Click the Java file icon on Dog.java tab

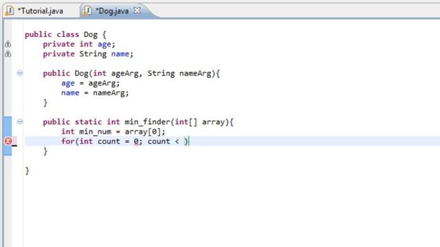pos(87,11)
